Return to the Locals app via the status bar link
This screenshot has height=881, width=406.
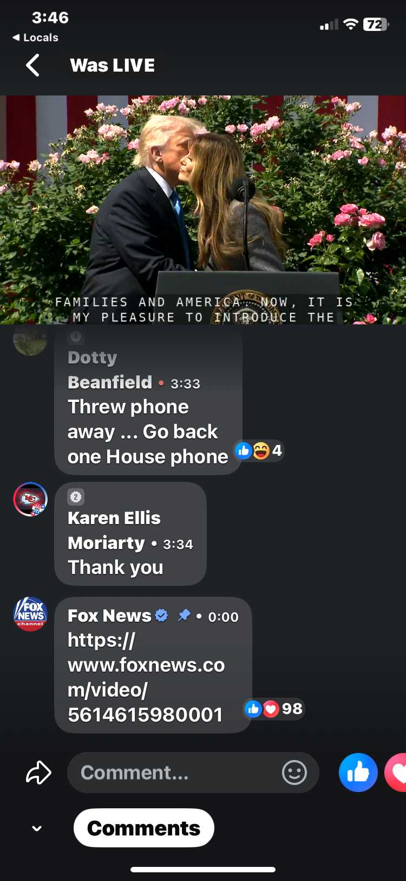point(35,37)
